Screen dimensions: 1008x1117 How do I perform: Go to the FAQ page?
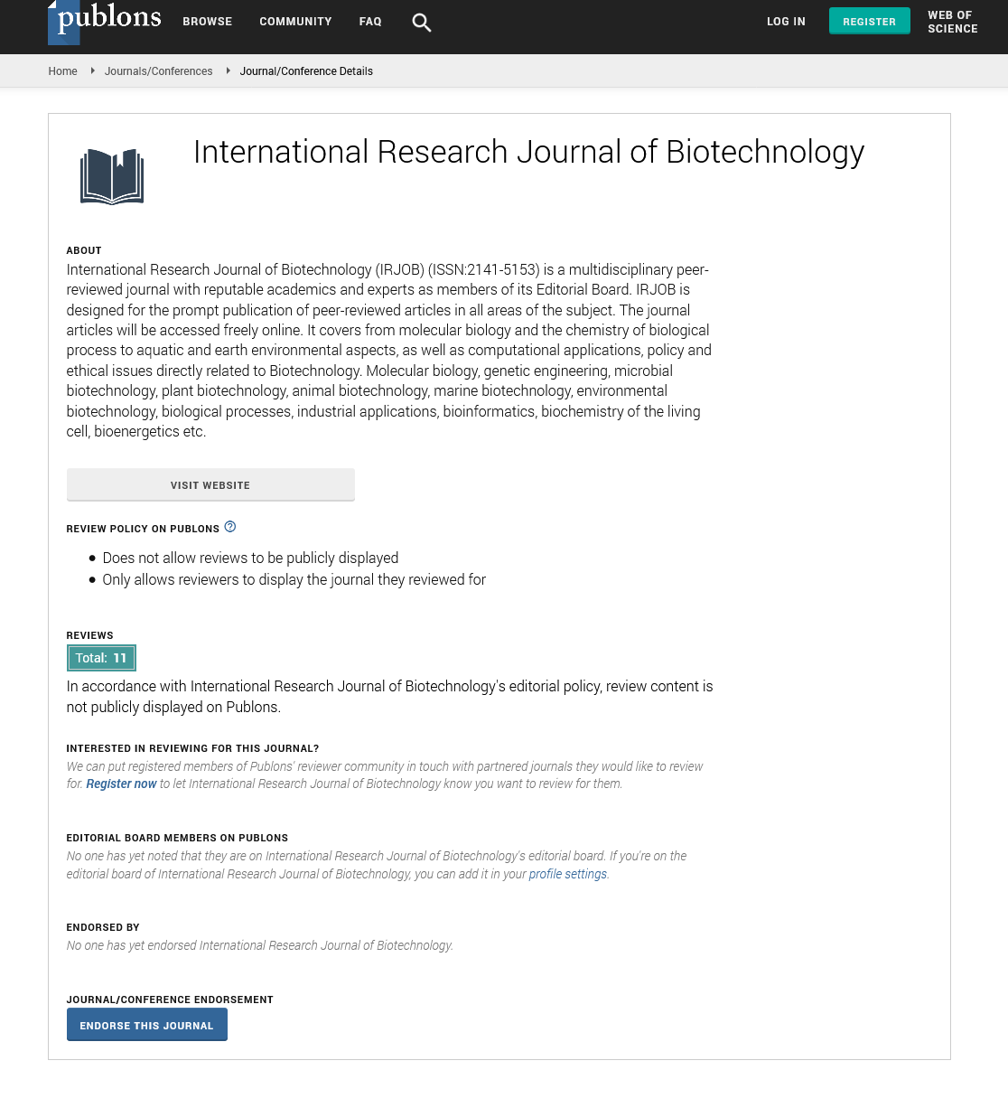(370, 22)
